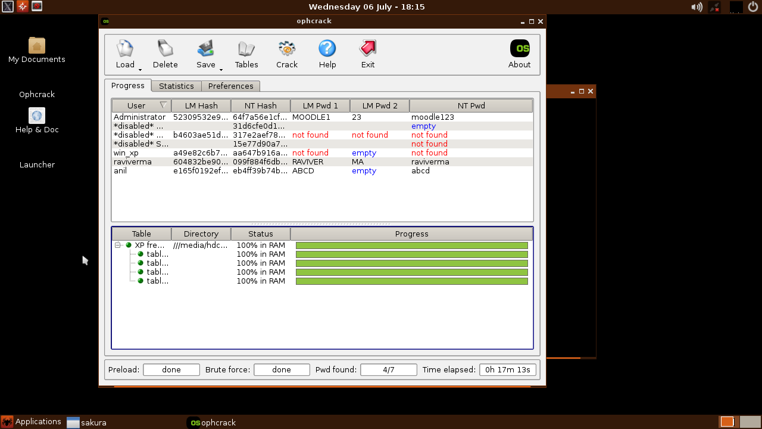Image resolution: width=762 pixels, height=429 pixels.
Task: Click the Exit toolbar icon
Action: [368, 54]
